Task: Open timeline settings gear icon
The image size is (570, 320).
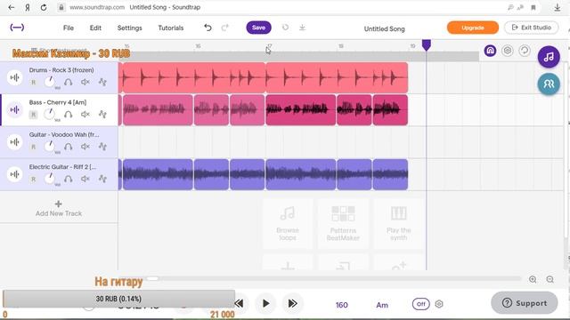Action: click(507, 51)
